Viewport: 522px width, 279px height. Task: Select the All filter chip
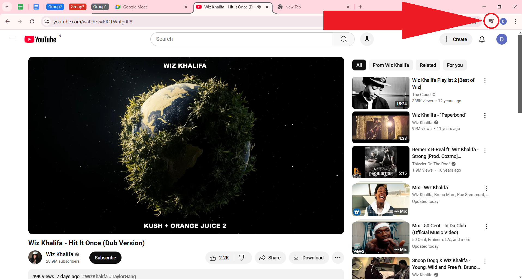(359, 65)
